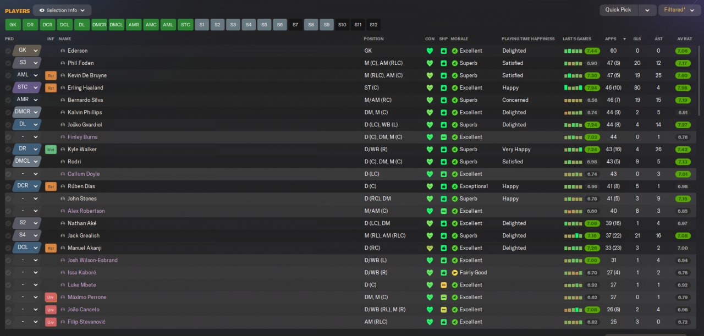This screenshot has height=336, width=704.
Task: Click Haaland's last 5 games form bars
Action: [x=573, y=88]
